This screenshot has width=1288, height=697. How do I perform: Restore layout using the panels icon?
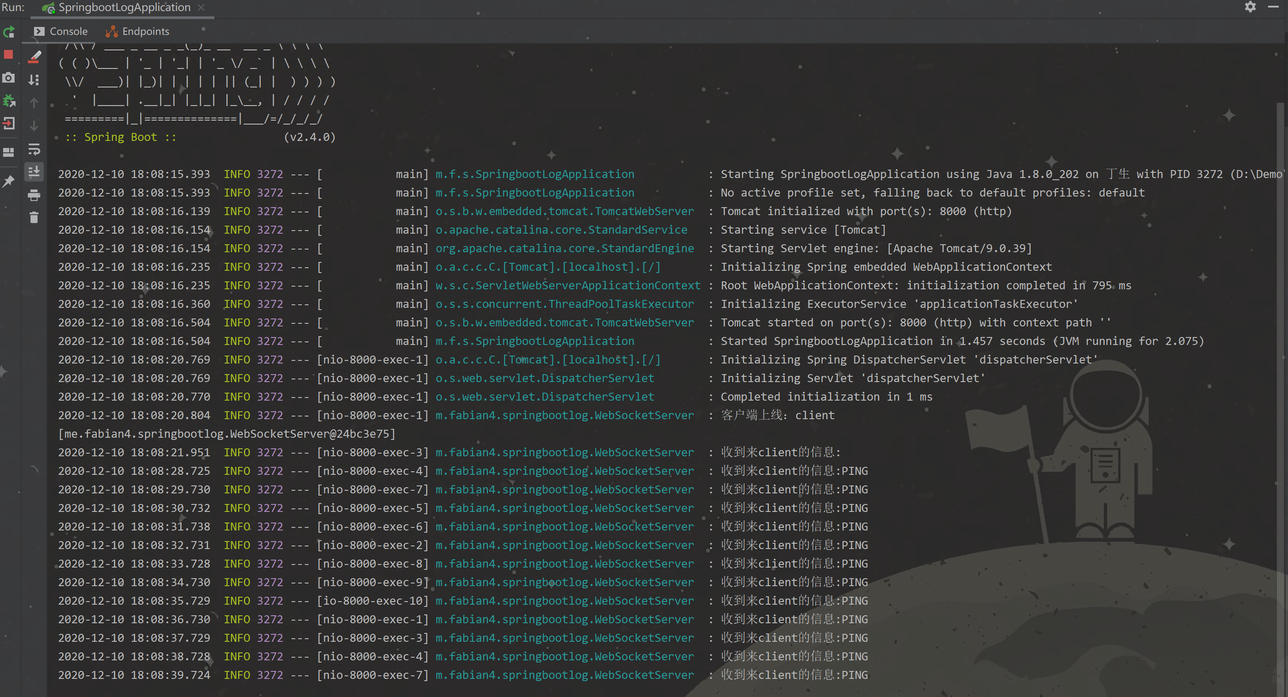8,152
